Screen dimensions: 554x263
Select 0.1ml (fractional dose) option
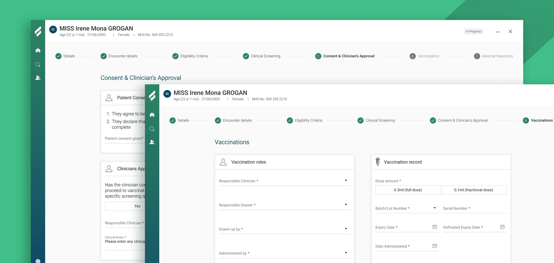474,190
